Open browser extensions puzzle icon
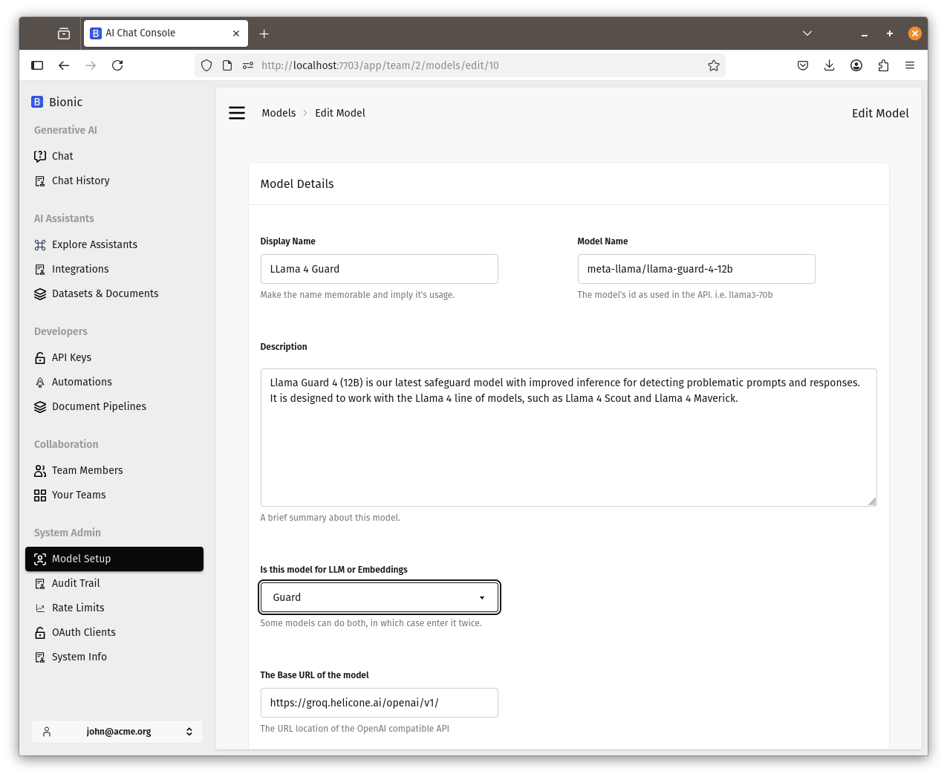Viewport: 947px width, 777px height. point(883,65)
